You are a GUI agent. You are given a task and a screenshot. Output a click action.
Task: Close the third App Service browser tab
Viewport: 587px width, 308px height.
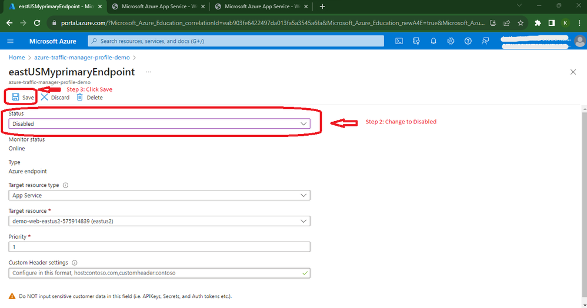click(x=306, y=6)
